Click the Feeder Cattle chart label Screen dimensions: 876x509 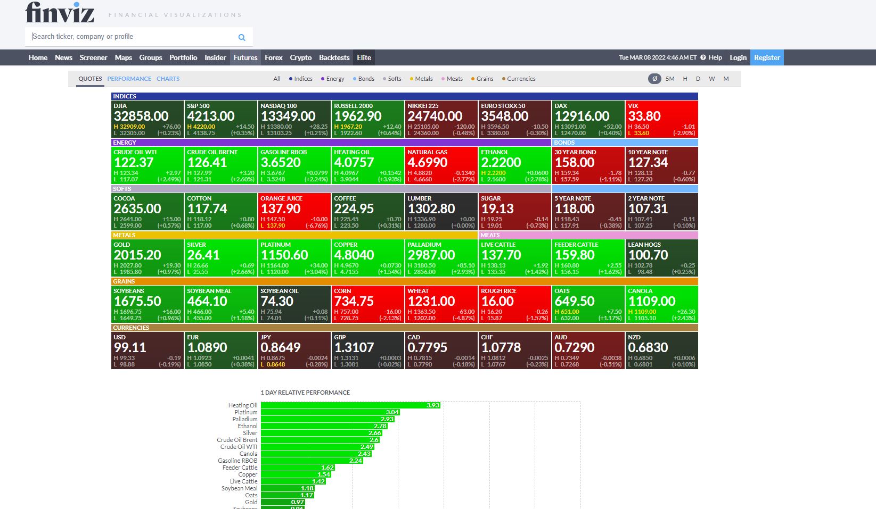pyautogui.click(x=240, y=468)
